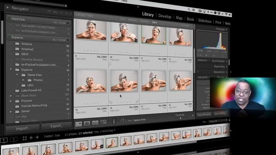Click the Arianna folder icon
Screen dimensions: 276x155
17,43
